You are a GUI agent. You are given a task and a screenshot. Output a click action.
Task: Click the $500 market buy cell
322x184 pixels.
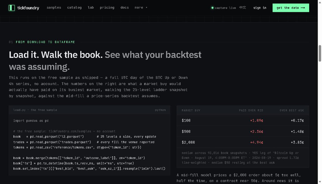point(186,132)
